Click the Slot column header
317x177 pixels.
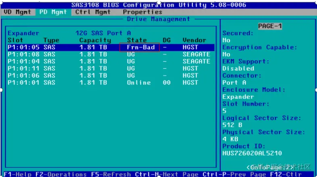coord(15,40)
